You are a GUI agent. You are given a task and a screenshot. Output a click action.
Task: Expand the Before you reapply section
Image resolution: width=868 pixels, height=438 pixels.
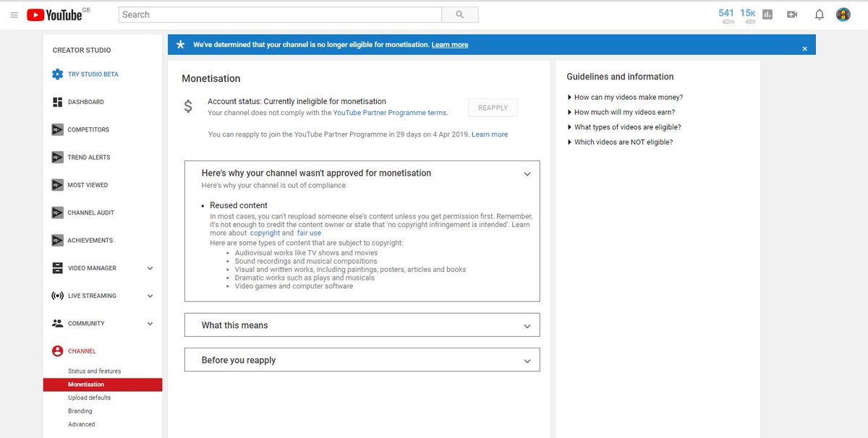[527, 360]
